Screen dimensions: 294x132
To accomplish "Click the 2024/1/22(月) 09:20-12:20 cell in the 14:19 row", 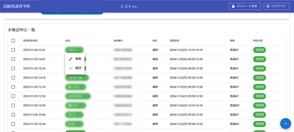I will pos(186,78).
